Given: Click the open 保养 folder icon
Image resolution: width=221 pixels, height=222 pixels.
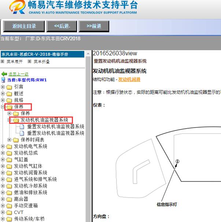Looking at the screenshot, I should pos(10,107).
